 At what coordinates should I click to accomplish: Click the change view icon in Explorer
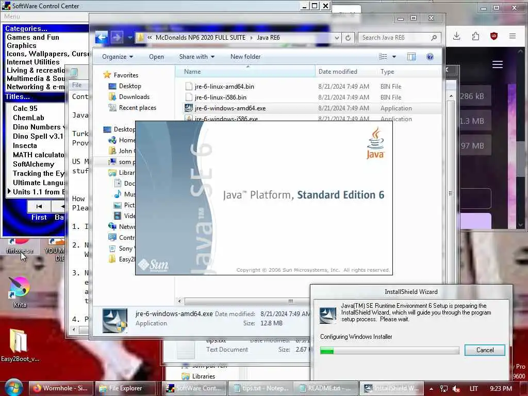(x=383, y=57)
